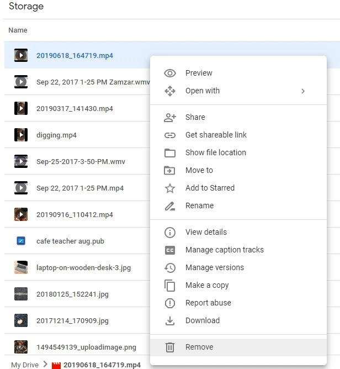Viewport: 340px width, 369px height.
Task: Choose Rename from the menu
Action: (238, 206)
